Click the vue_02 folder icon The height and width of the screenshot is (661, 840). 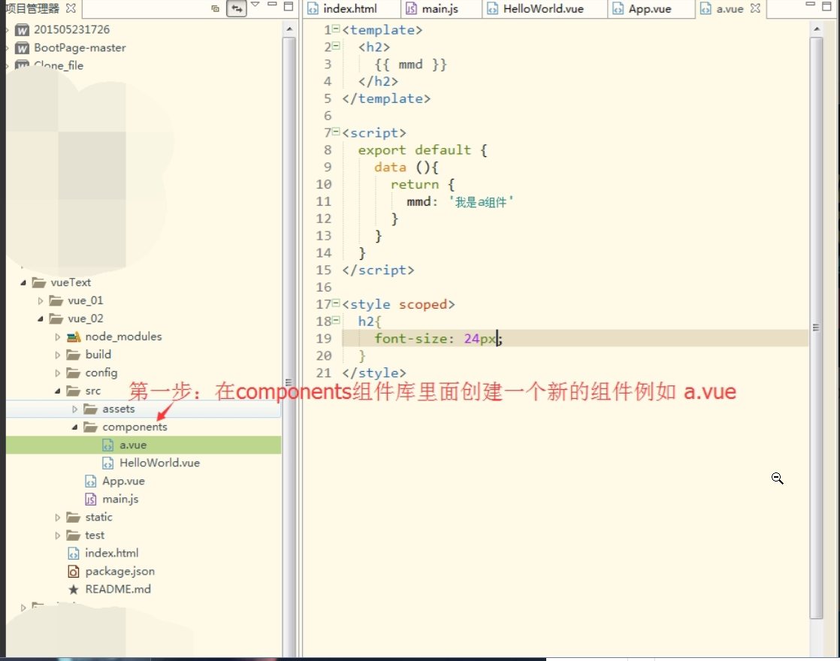coord(56,318)
